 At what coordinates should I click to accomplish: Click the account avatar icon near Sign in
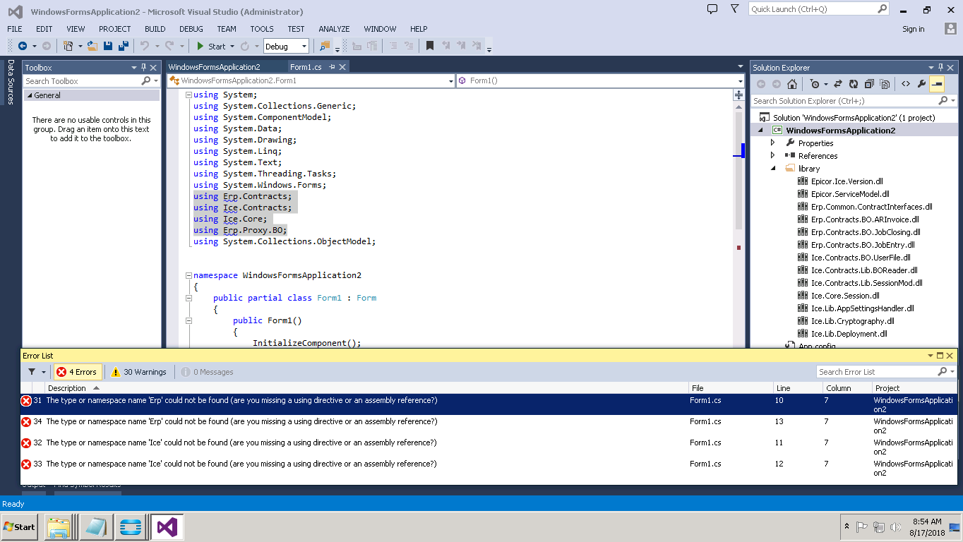[x=950, y=28]
